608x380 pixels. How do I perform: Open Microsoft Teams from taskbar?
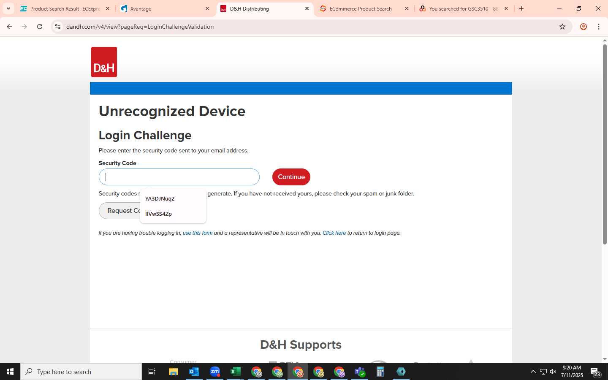coord(360,372)
